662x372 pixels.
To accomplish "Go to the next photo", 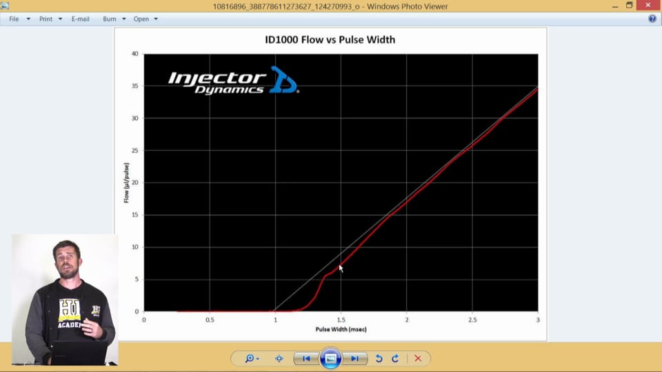I will [x=354, y=358].
